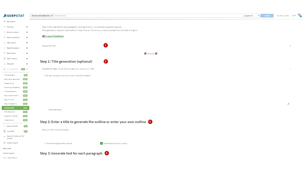
Task: Collapse the Generate title ideas section
Action: [291, 69]
